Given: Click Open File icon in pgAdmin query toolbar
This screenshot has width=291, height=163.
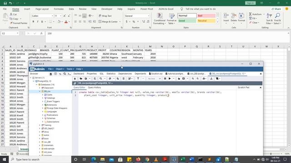Looking at the screenshot, I should tap(81, 78).
